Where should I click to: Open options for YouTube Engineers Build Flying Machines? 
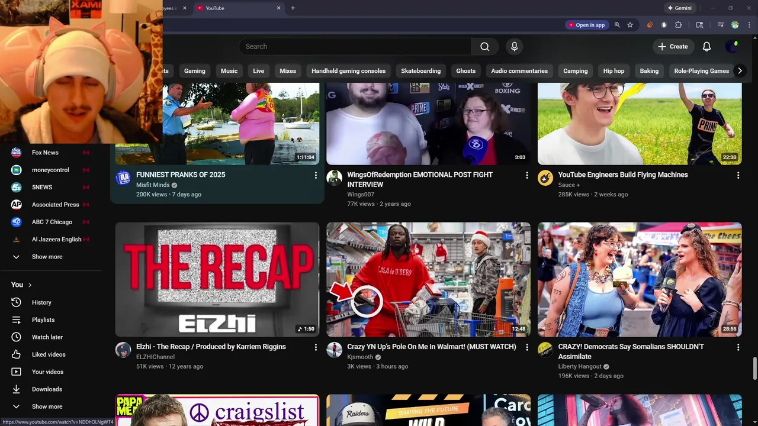(x=738, y=175)
